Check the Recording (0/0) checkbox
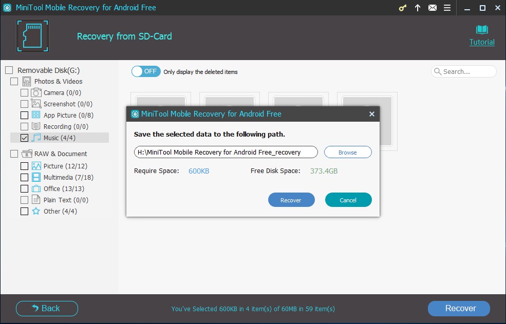Screen dimensions: 506x324 [x=24, y=126]
